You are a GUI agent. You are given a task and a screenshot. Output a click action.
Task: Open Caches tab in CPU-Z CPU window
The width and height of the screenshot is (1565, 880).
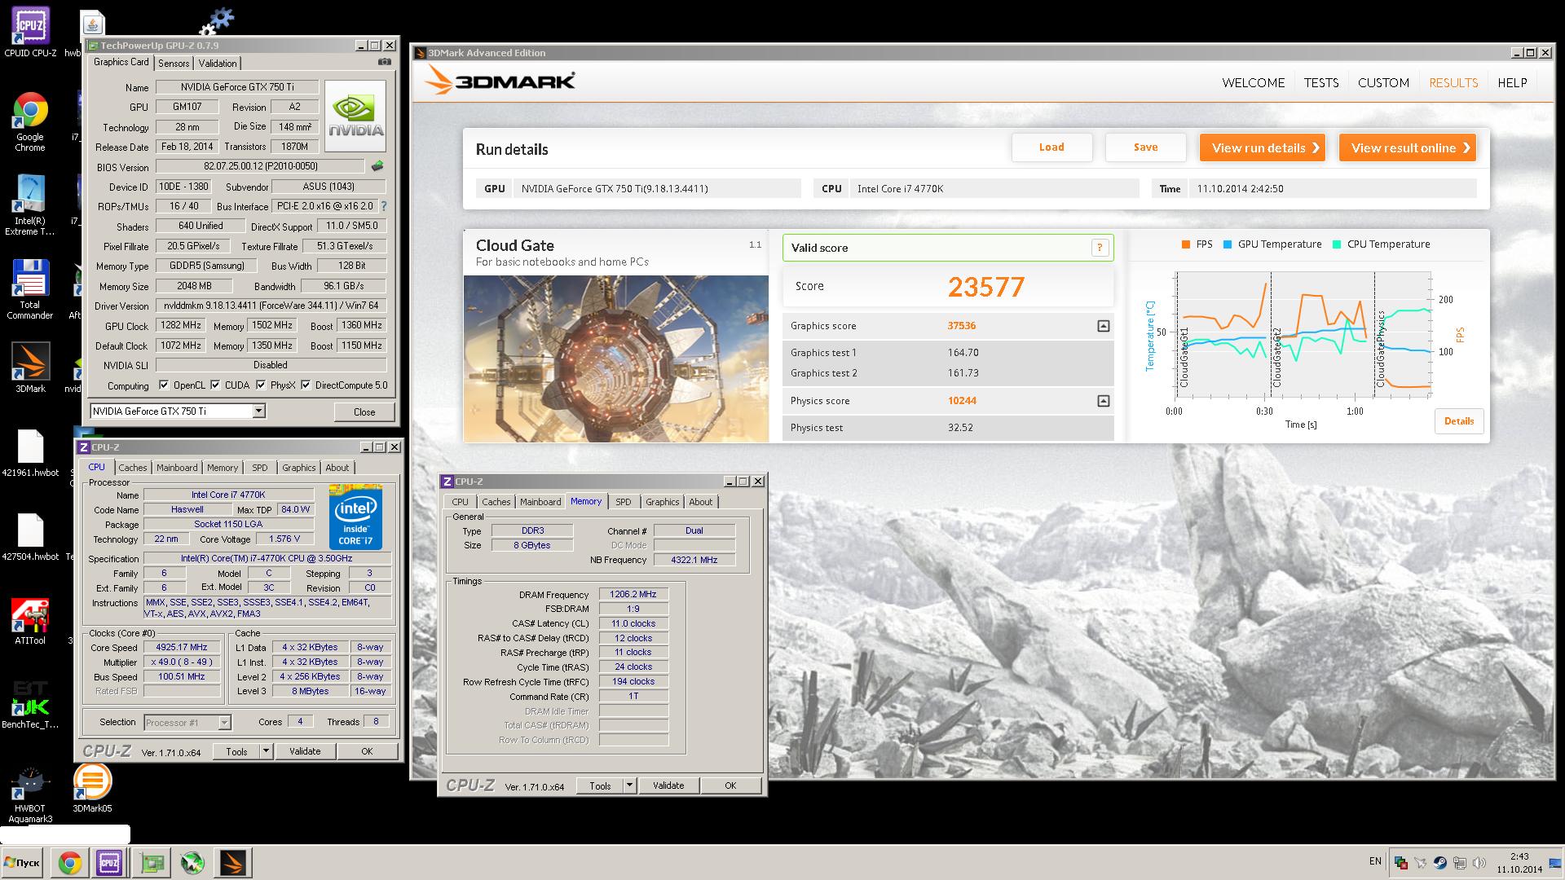point(133,468)
